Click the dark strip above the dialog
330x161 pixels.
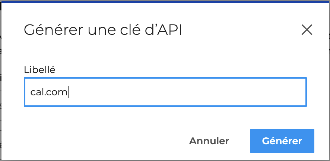click(165, 1)
